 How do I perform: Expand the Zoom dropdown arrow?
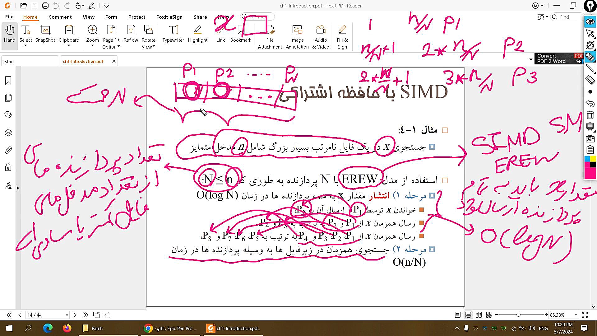[92, 46]
